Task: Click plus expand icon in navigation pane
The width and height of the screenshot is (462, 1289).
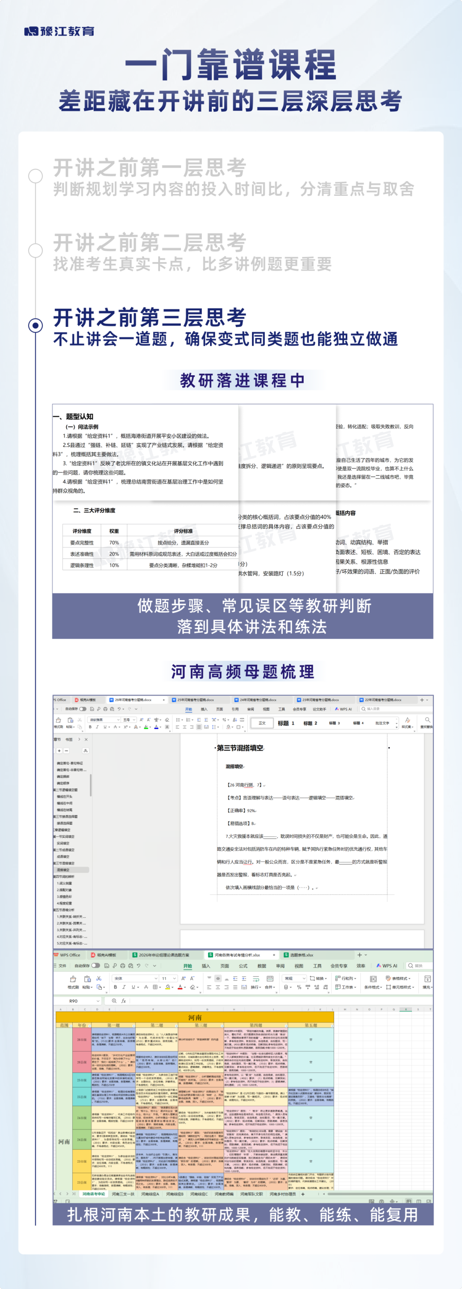Action: click(x=59, y=751)
